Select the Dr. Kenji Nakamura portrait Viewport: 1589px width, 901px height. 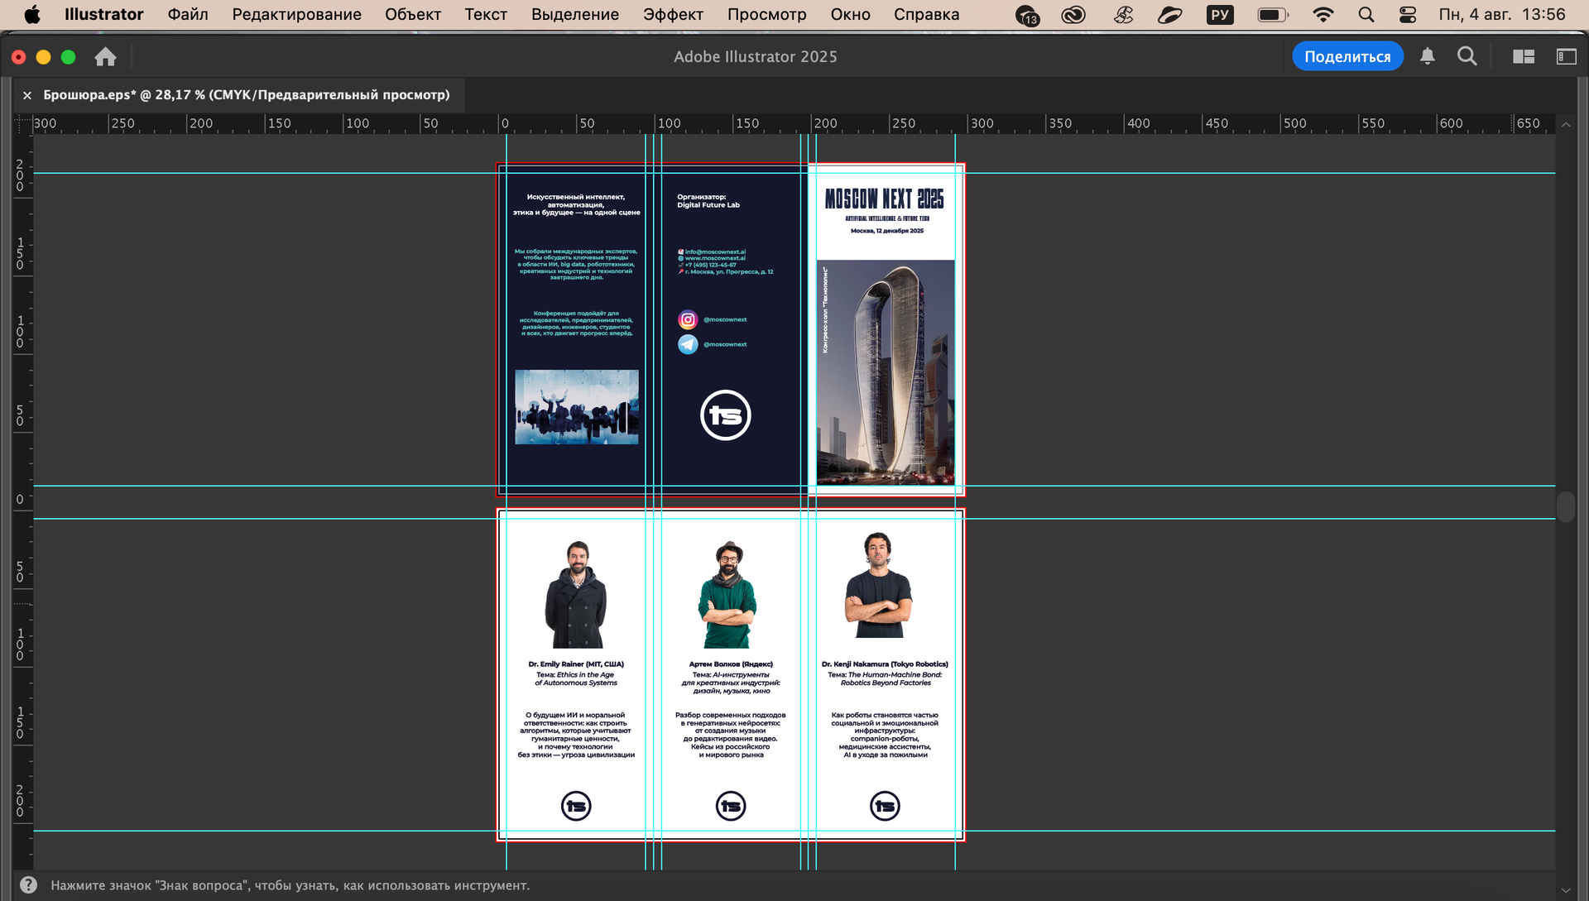click(x=878, y=586)
